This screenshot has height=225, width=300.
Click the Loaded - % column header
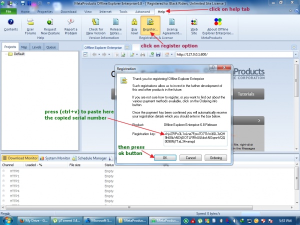[45, 165]
